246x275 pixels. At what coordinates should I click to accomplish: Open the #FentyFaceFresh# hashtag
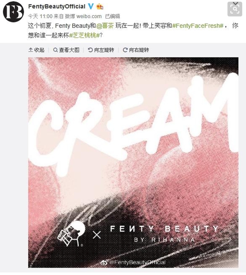click(x=198, y=26)
